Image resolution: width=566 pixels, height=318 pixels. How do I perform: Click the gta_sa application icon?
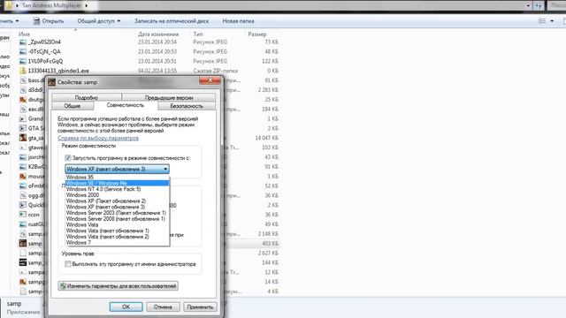click(23, 138)
